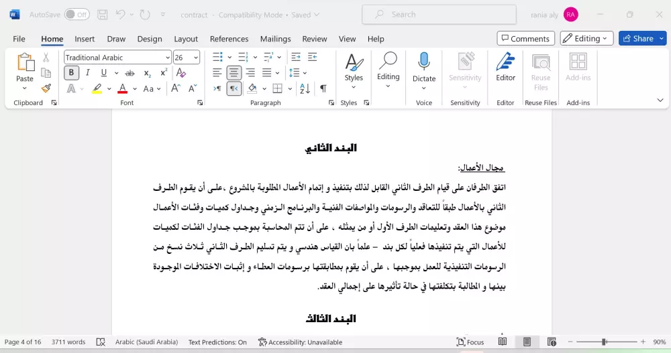Apply subscript formatting

coord(147,73)
